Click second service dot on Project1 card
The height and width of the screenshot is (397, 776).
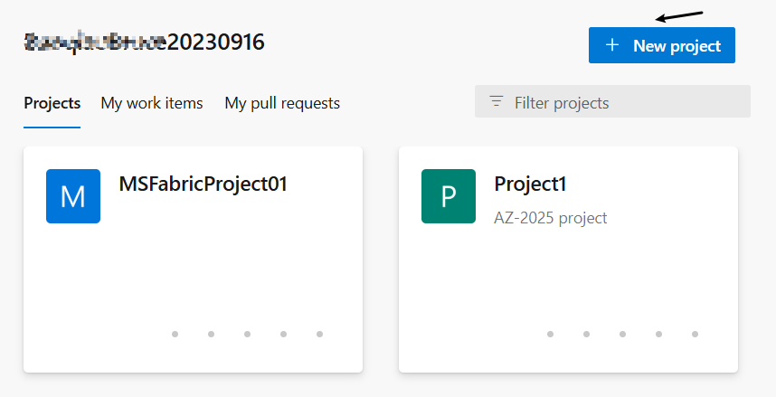586,334
